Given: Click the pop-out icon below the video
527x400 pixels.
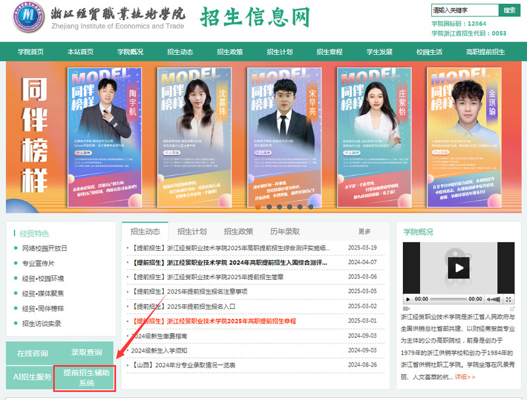Looking at the screenshot, I should 511,308.
